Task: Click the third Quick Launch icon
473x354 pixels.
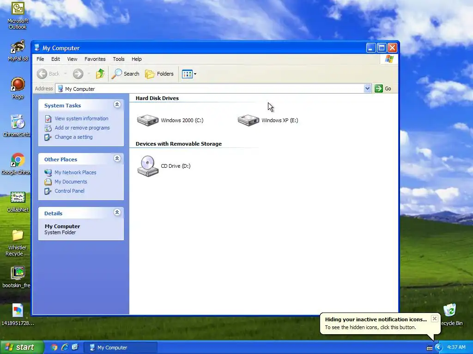Action: (x=75, y=348)
